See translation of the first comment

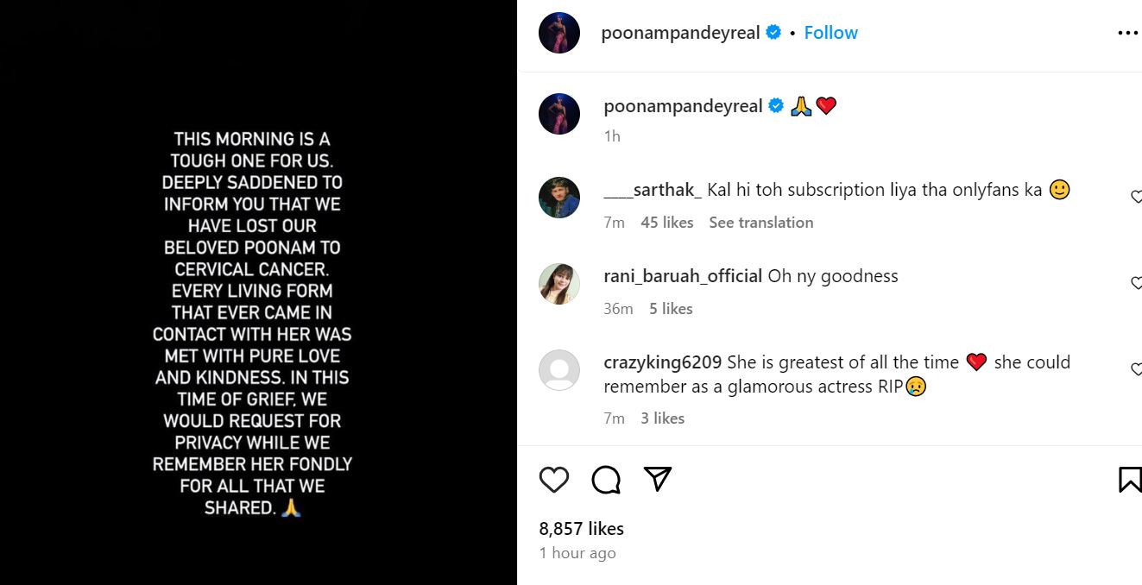pyautogui.click(x=760, y=223)
